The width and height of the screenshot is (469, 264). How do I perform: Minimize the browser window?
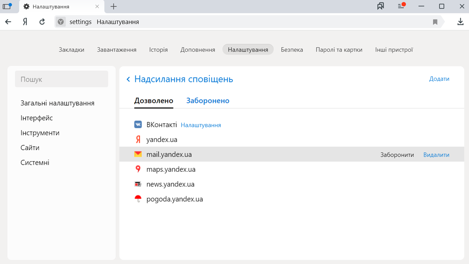point(421,6)
